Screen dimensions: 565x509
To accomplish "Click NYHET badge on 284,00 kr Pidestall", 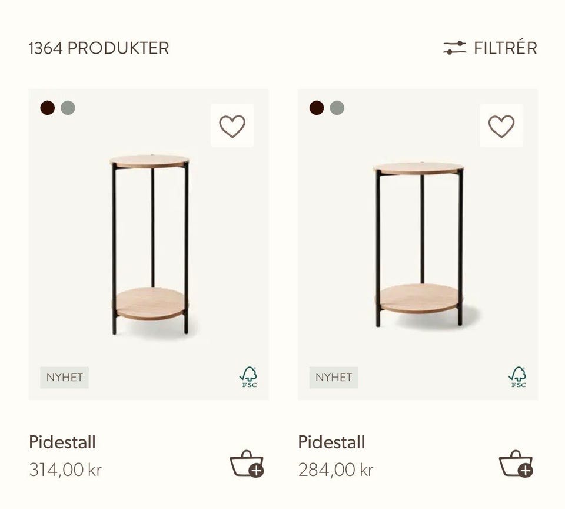I will point(334,378).
